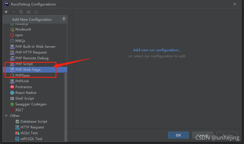Image resolution: width=244 pixels, height=144 pixels.
Task: Click the Add New Configuration popup header
Action: pyautogui.click(x=35, y=20)
